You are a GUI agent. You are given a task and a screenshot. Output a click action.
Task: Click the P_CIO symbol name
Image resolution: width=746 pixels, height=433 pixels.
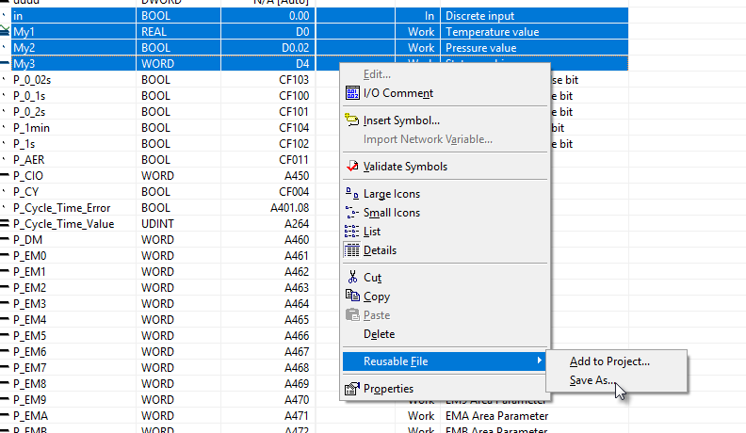pyautogui.click(x=28, y=176)
